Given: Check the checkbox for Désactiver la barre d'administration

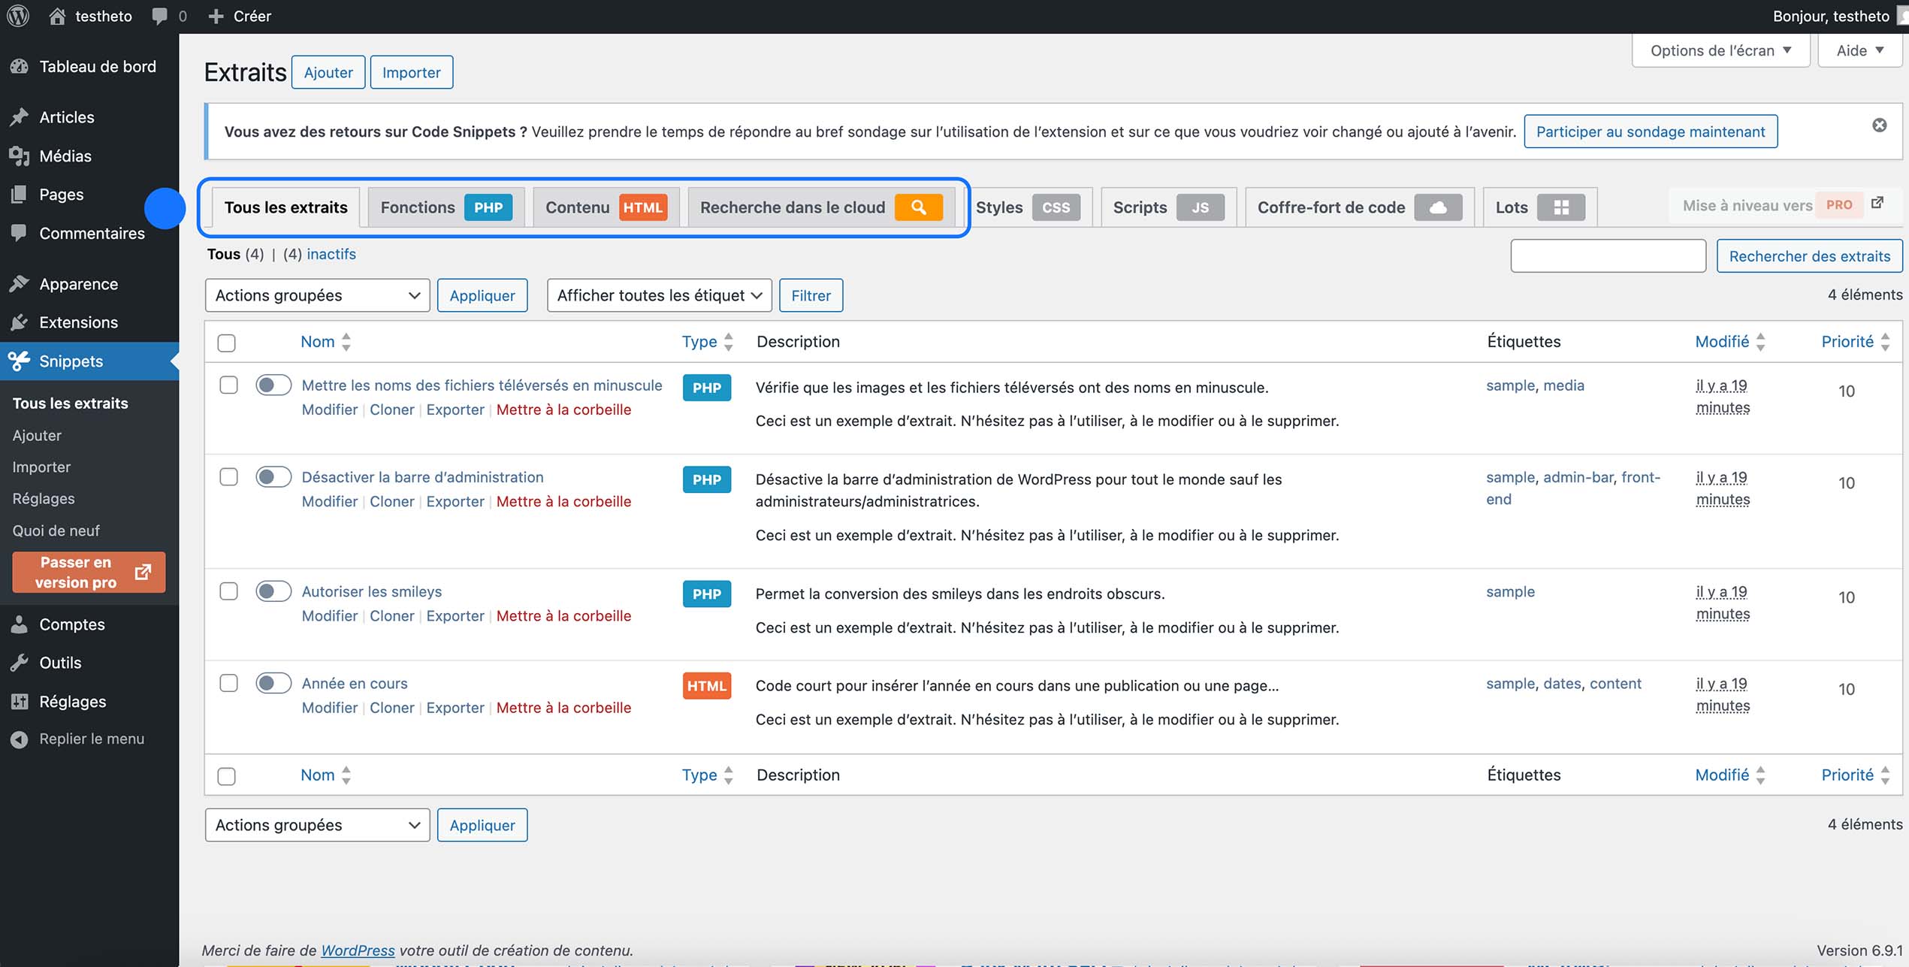Looking at the screenshot, I should point(228,476).
